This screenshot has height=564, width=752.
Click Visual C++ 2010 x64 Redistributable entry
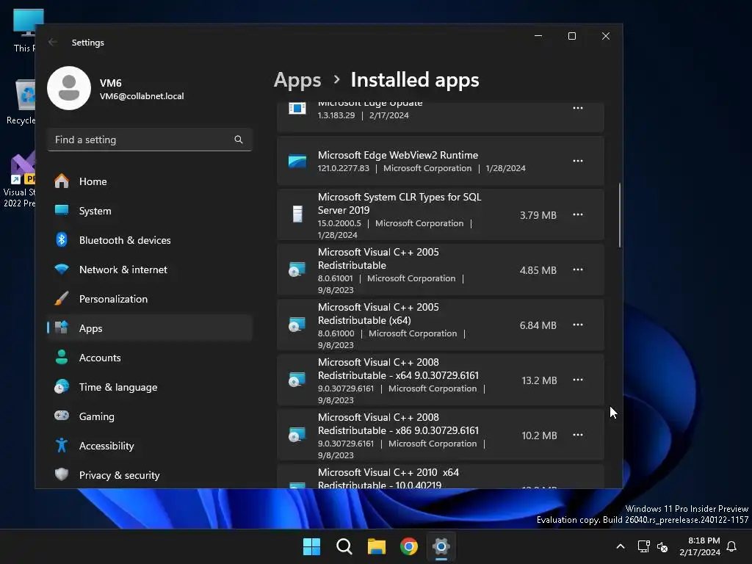(441, 477)
